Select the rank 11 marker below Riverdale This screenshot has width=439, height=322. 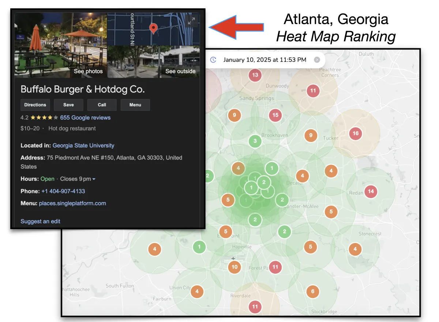(255, 307)
